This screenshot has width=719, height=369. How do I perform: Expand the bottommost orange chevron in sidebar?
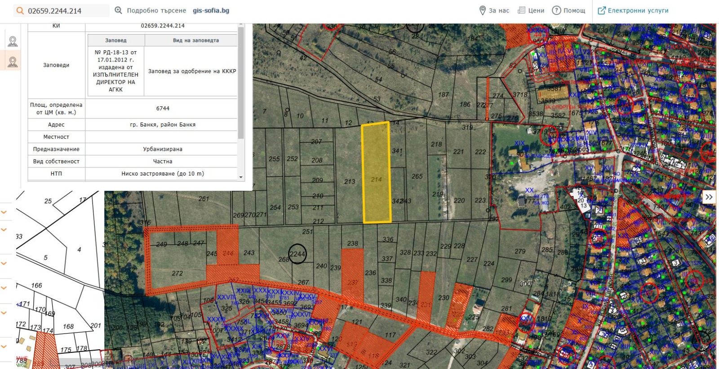(4, 347)
